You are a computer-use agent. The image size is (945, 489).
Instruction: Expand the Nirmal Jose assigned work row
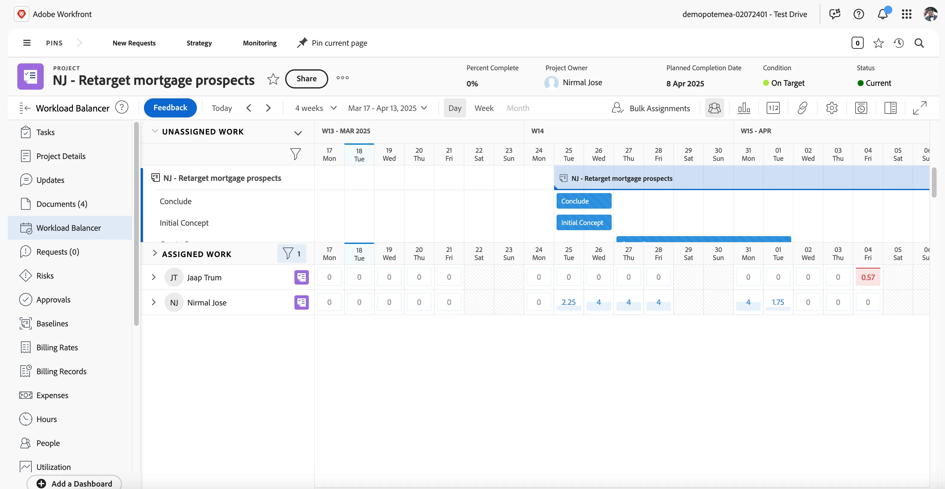click(154, 302)
